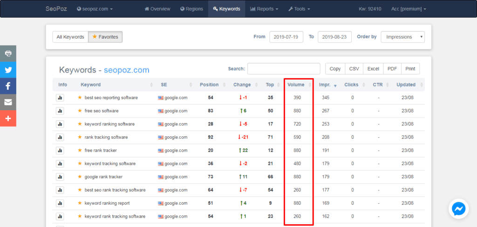Toggle favorite star for keyword rank tracking software
The width and height of the screenshot is (477, 227).
click(80, 216)
